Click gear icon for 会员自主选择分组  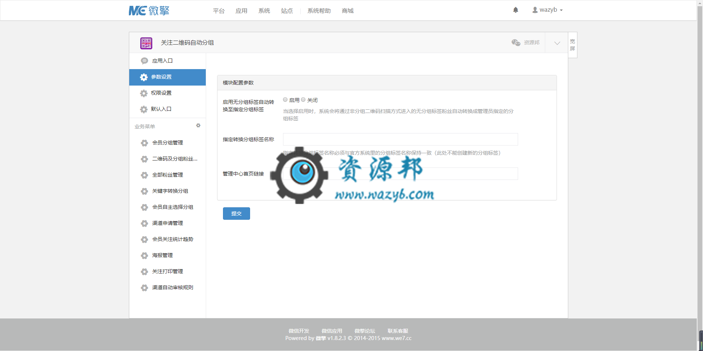(144, 207)
